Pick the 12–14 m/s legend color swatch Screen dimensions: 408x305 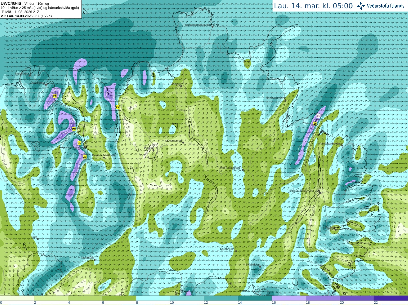click(x=221, y=298)
